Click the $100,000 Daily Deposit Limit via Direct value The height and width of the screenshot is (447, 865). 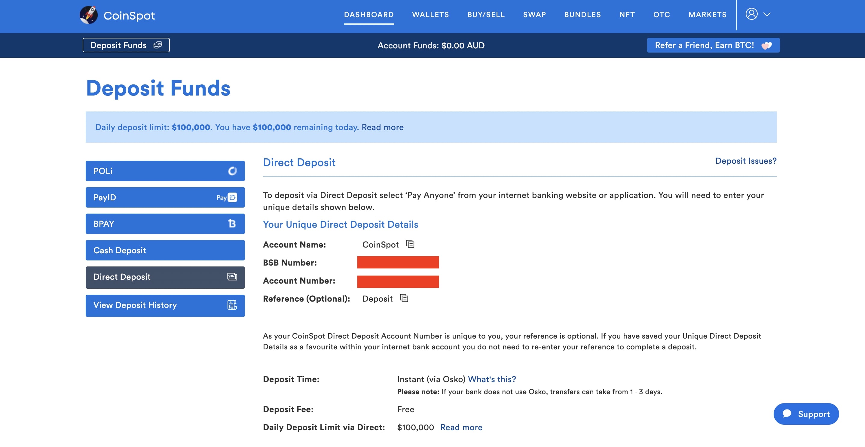pyautogui.click(x=415, y=427)
